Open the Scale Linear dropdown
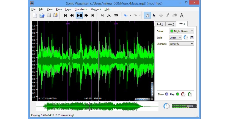The height and width of the screenshot is (119, 229). tap(175, 37)
